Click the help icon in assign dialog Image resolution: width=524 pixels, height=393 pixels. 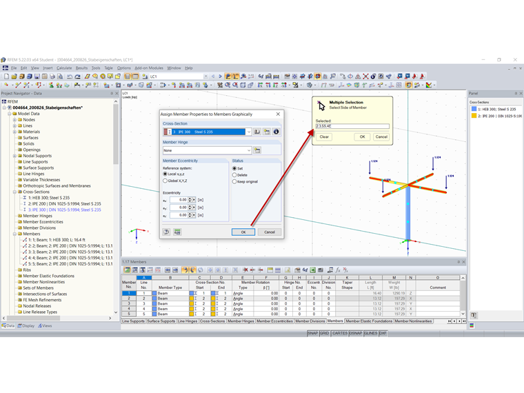(x=166, y=232)
